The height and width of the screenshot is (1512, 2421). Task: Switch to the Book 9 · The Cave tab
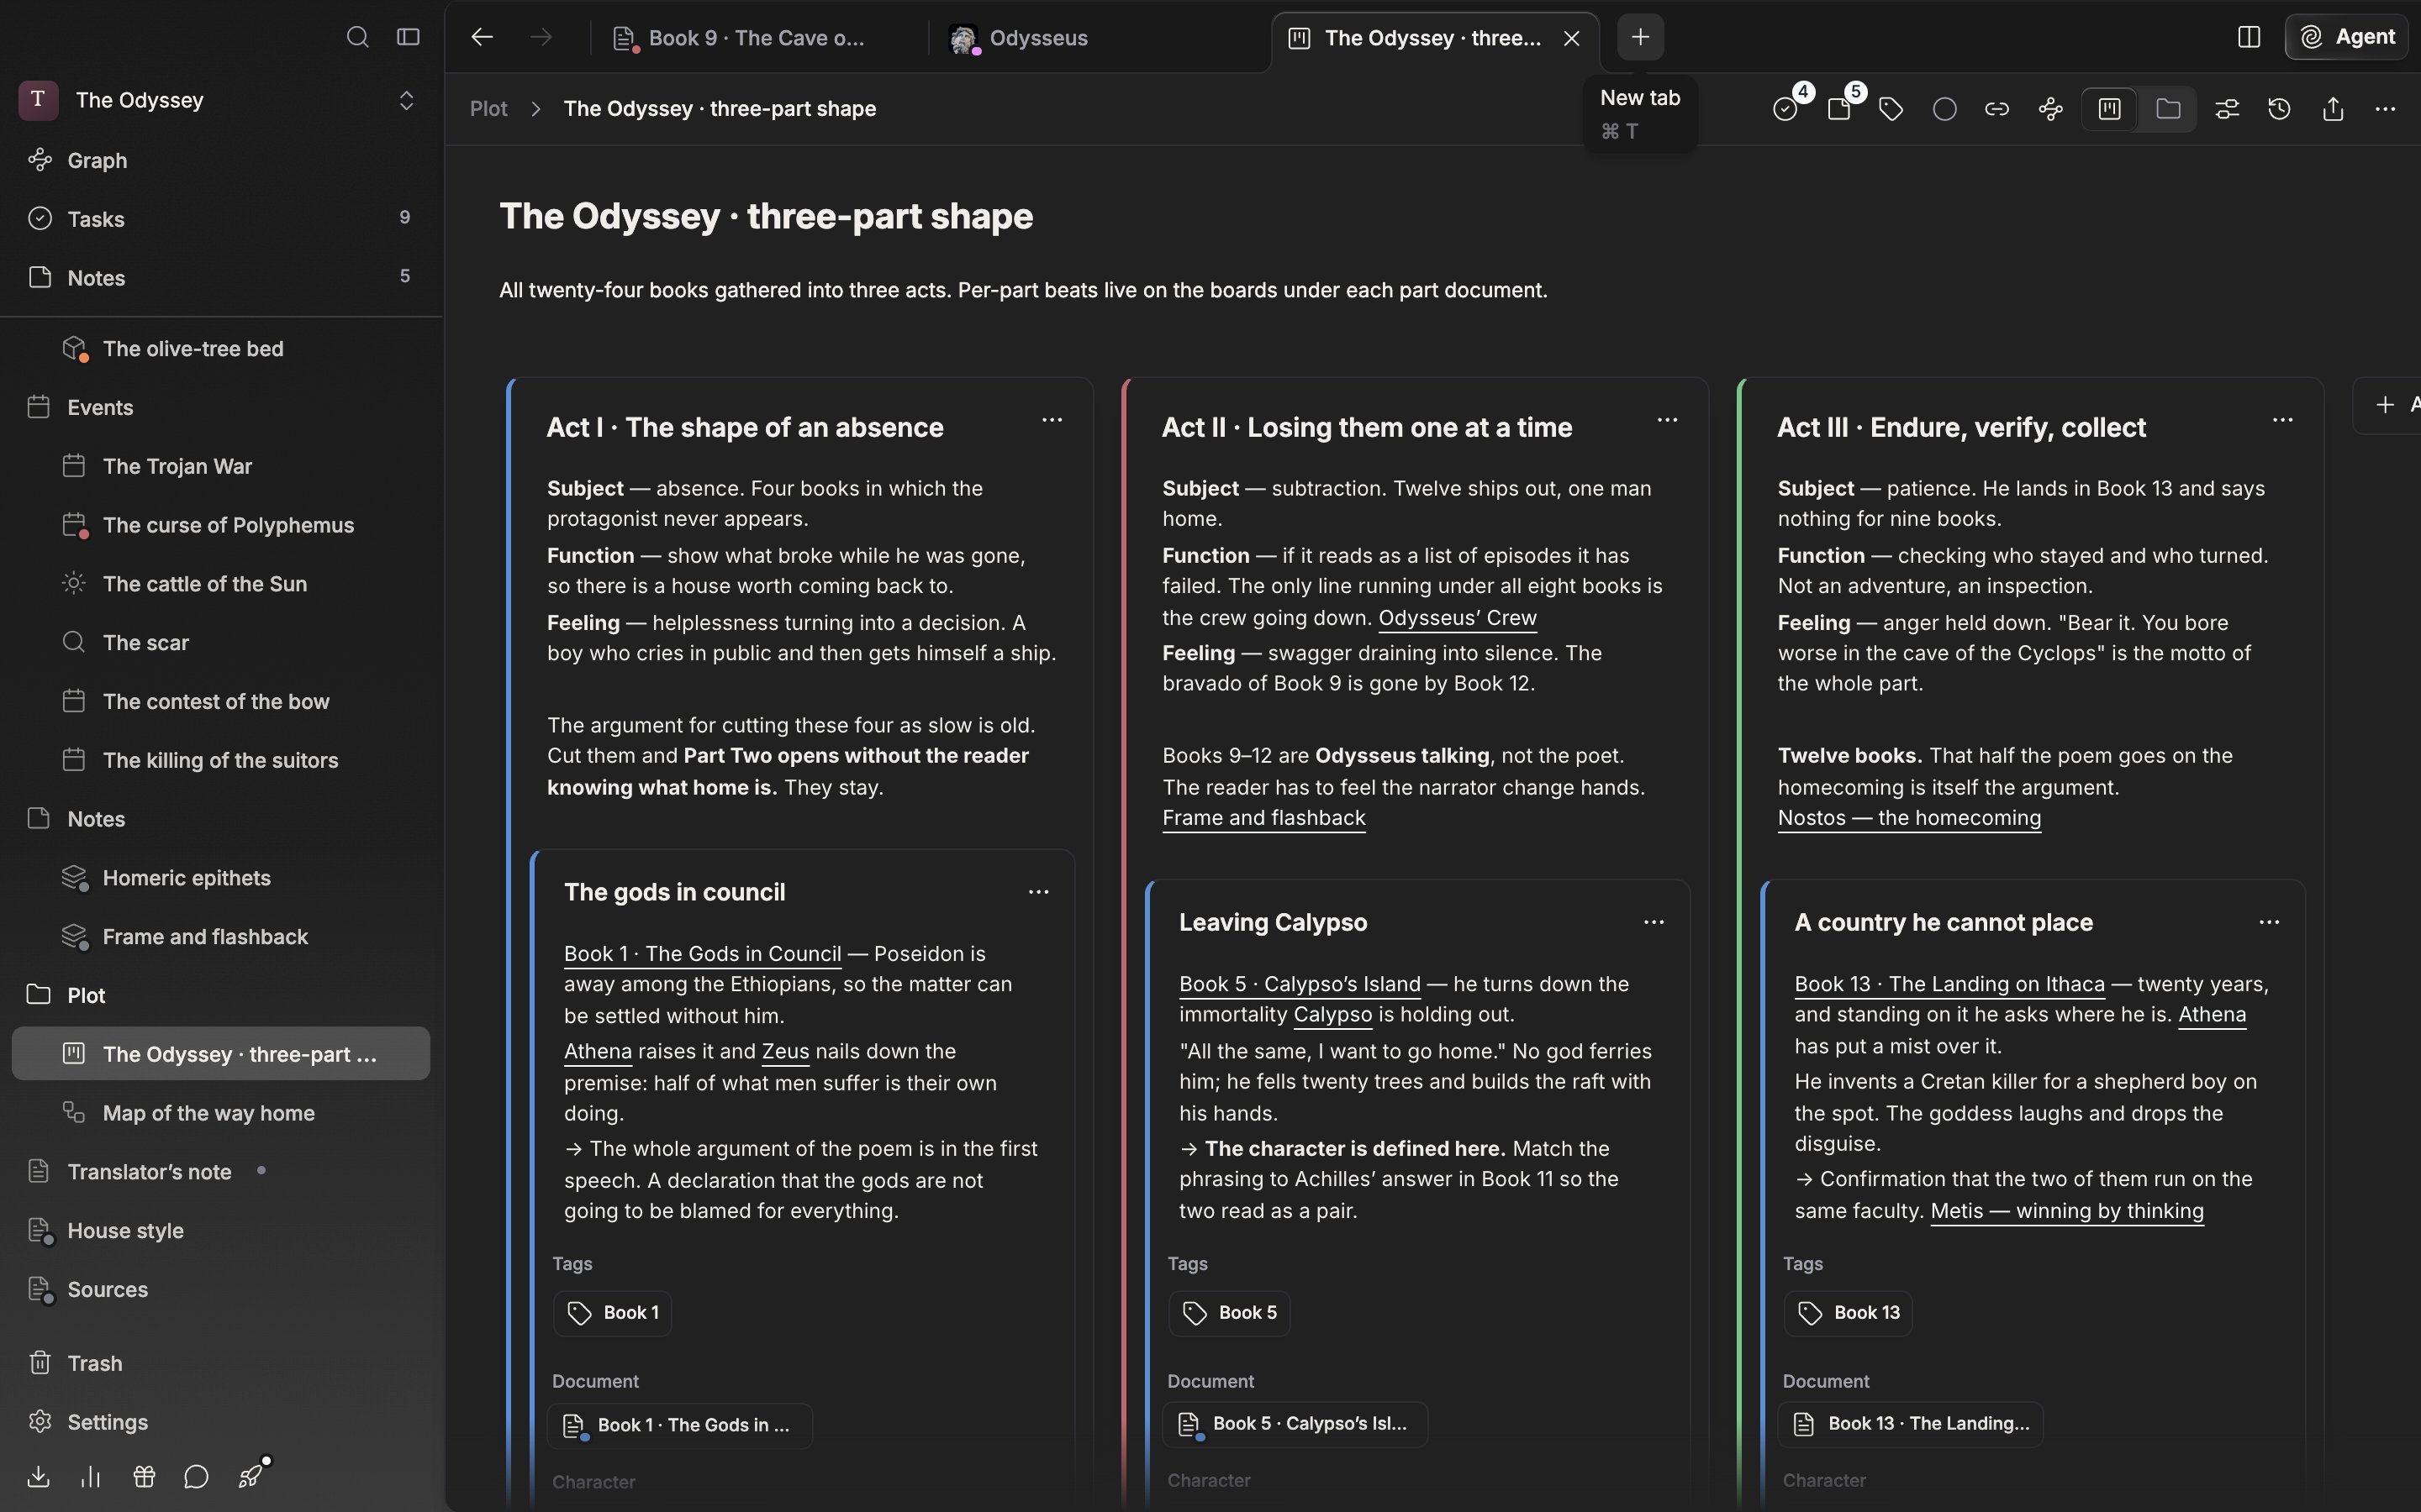click(x=756, y=38)
